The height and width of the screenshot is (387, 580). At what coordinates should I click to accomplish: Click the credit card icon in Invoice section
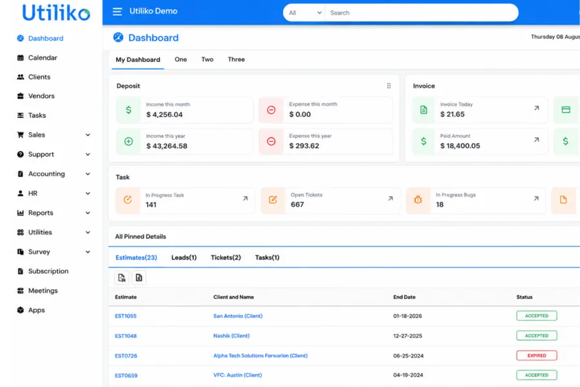click(566, 110)
